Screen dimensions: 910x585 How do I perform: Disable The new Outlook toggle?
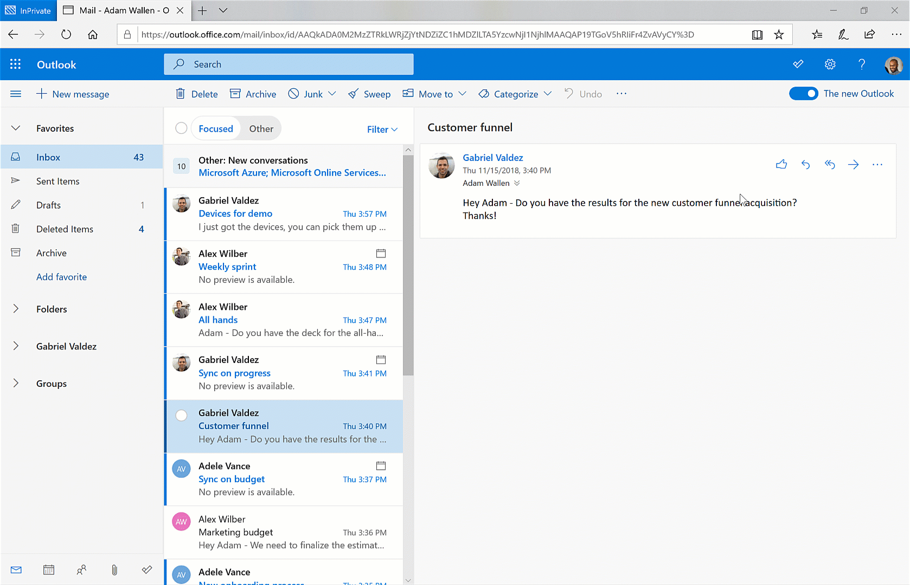(x=804, y=93)
